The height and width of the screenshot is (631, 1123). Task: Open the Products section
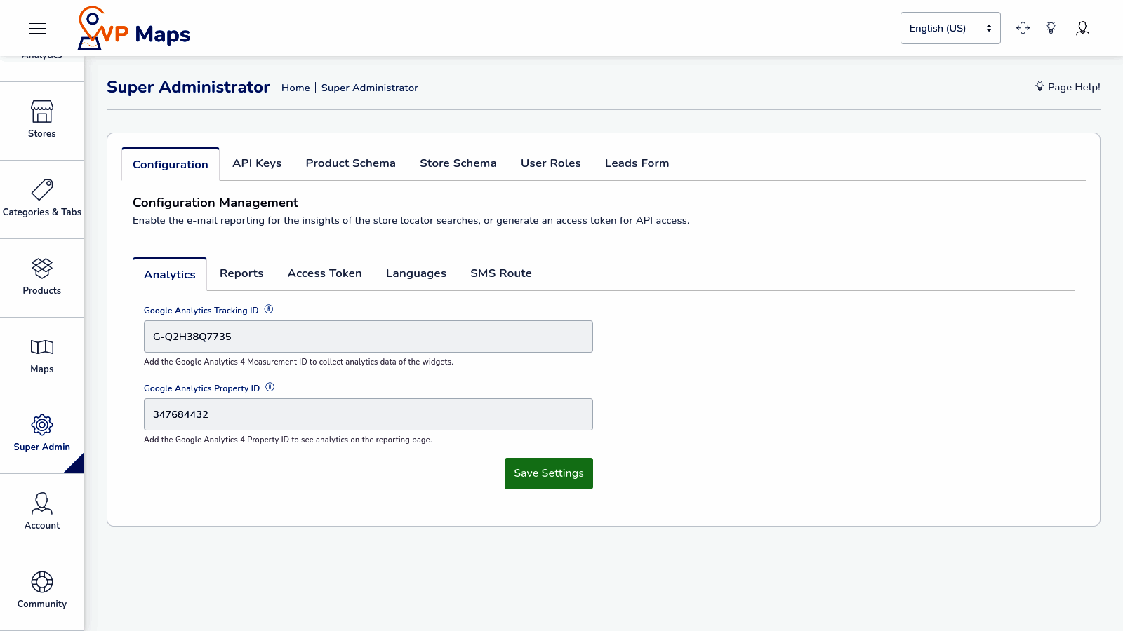42,278
